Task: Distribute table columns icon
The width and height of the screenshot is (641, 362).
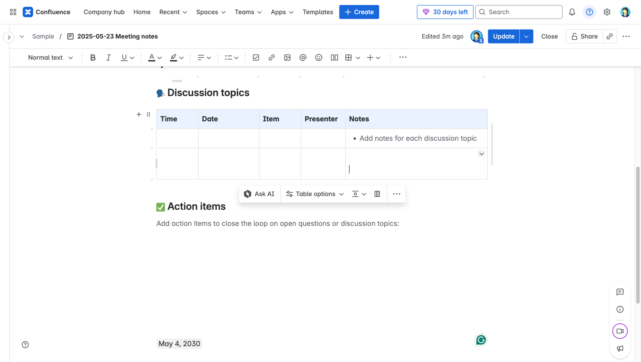Action: click(377, 194)
